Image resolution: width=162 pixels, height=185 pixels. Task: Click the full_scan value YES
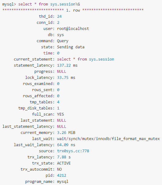click(60, 114)
